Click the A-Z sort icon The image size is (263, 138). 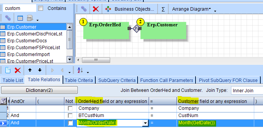point(80,70)
